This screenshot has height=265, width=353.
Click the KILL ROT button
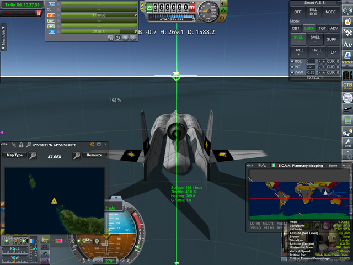313,12
